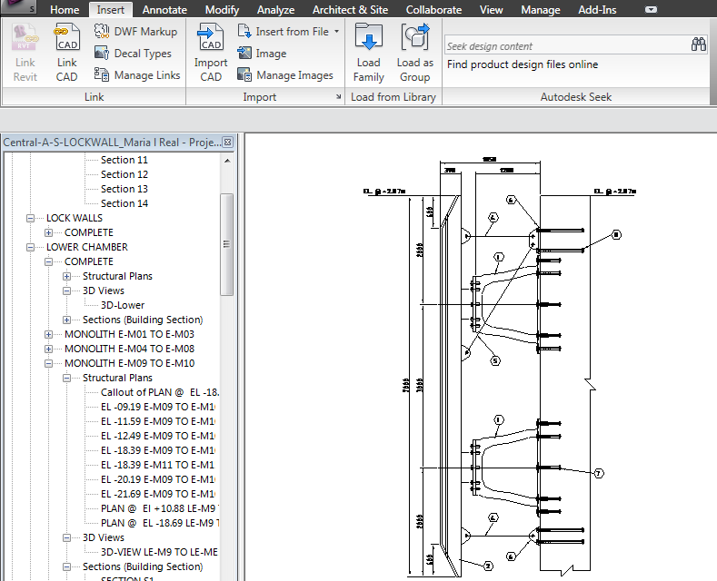Switch to the Annotate ribbon tab

click(x=164, y=10)
